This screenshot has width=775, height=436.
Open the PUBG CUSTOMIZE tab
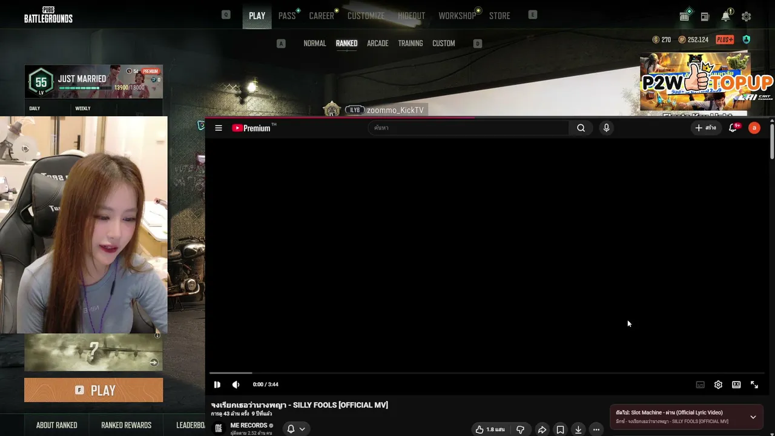pos(366,16)
